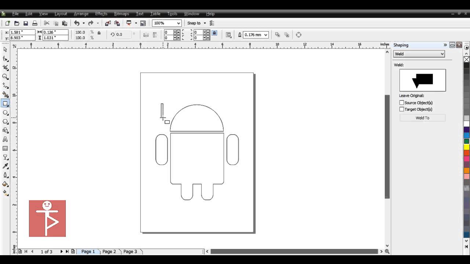The height and width of the screenshot is (264, 470).
Task: Open the outline width 0.176 mm dropdown
Action: click(266, 35)
